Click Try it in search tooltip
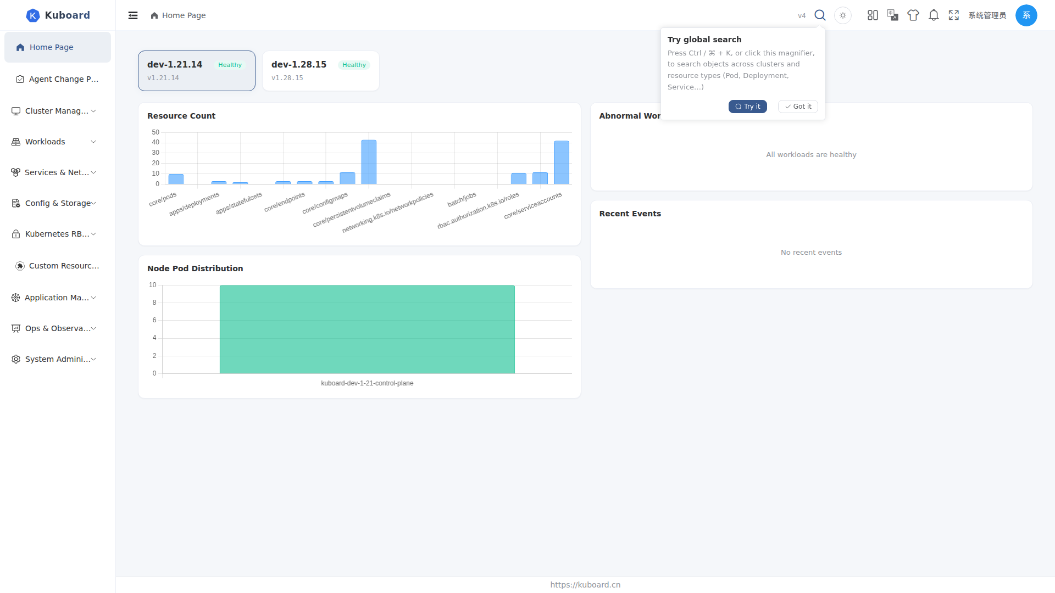 (x=748, y=107)
